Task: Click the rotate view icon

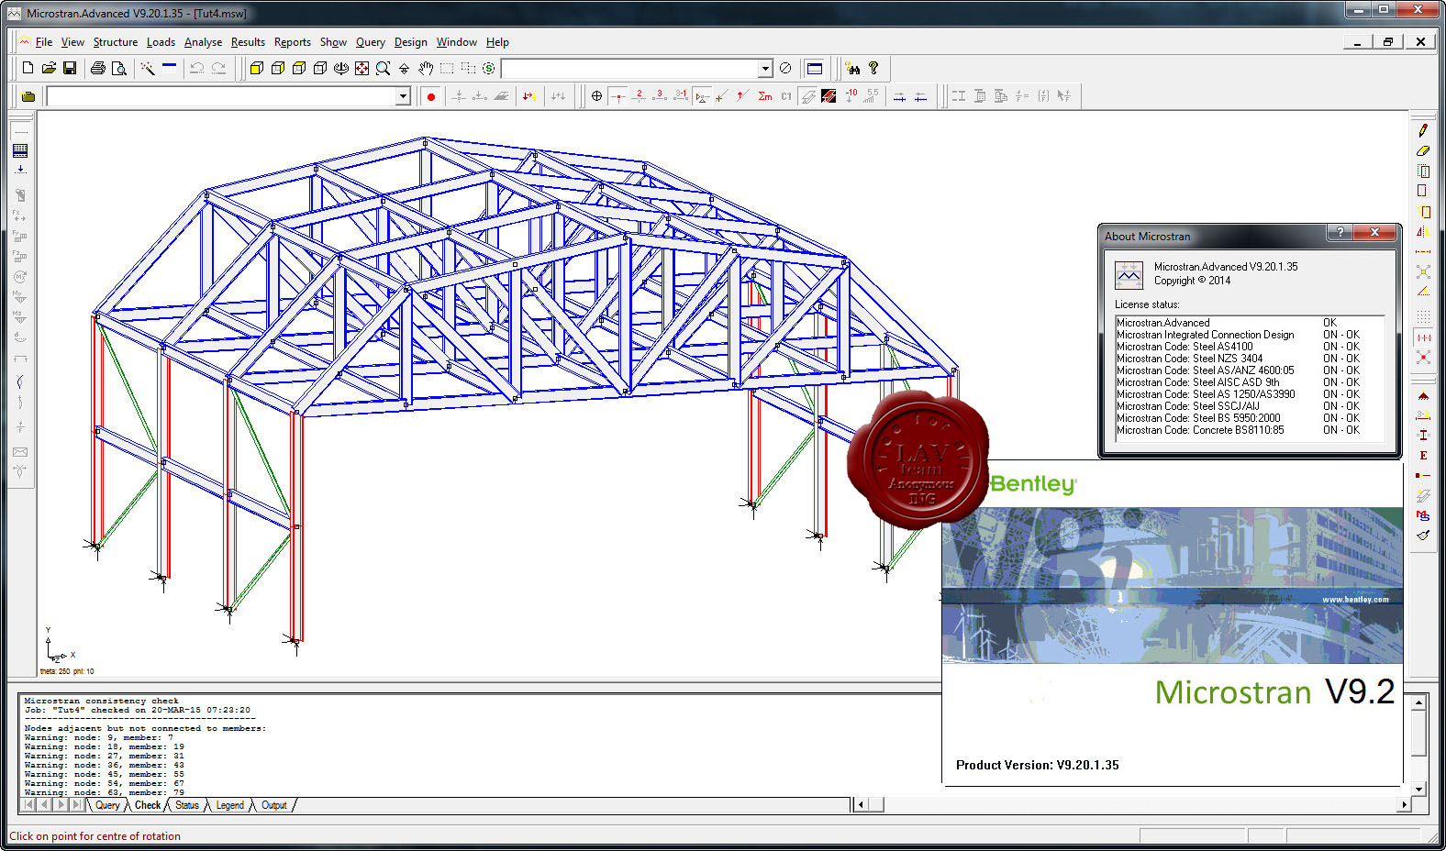Action: pos(341,68)
